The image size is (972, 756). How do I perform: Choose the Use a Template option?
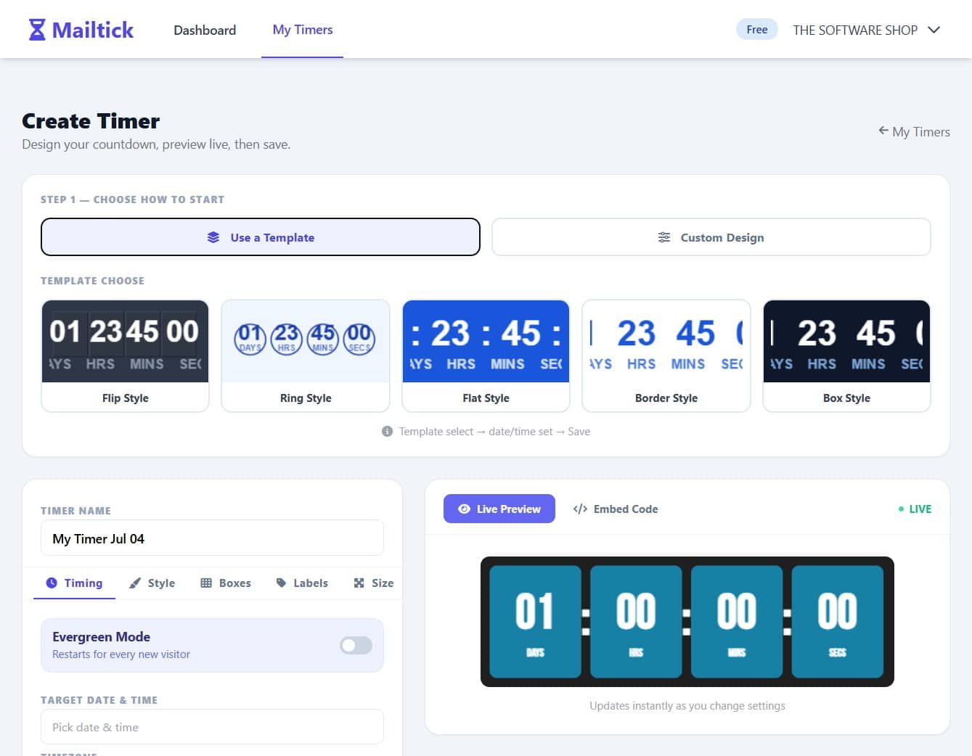(261, 237)
